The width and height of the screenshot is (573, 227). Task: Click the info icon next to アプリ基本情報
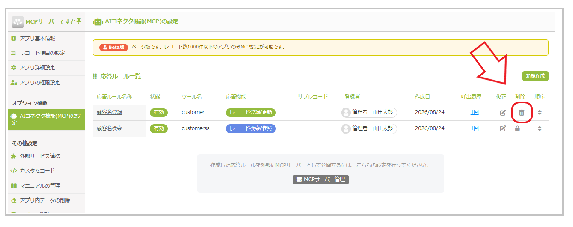(14, 39)
